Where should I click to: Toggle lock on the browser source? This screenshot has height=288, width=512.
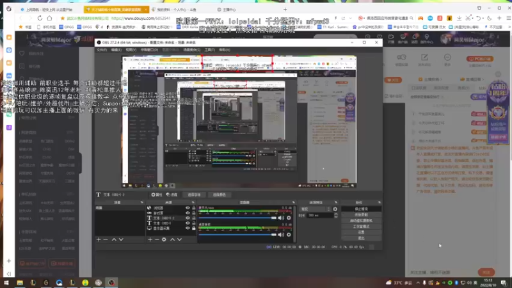click(x=194, y=207)
